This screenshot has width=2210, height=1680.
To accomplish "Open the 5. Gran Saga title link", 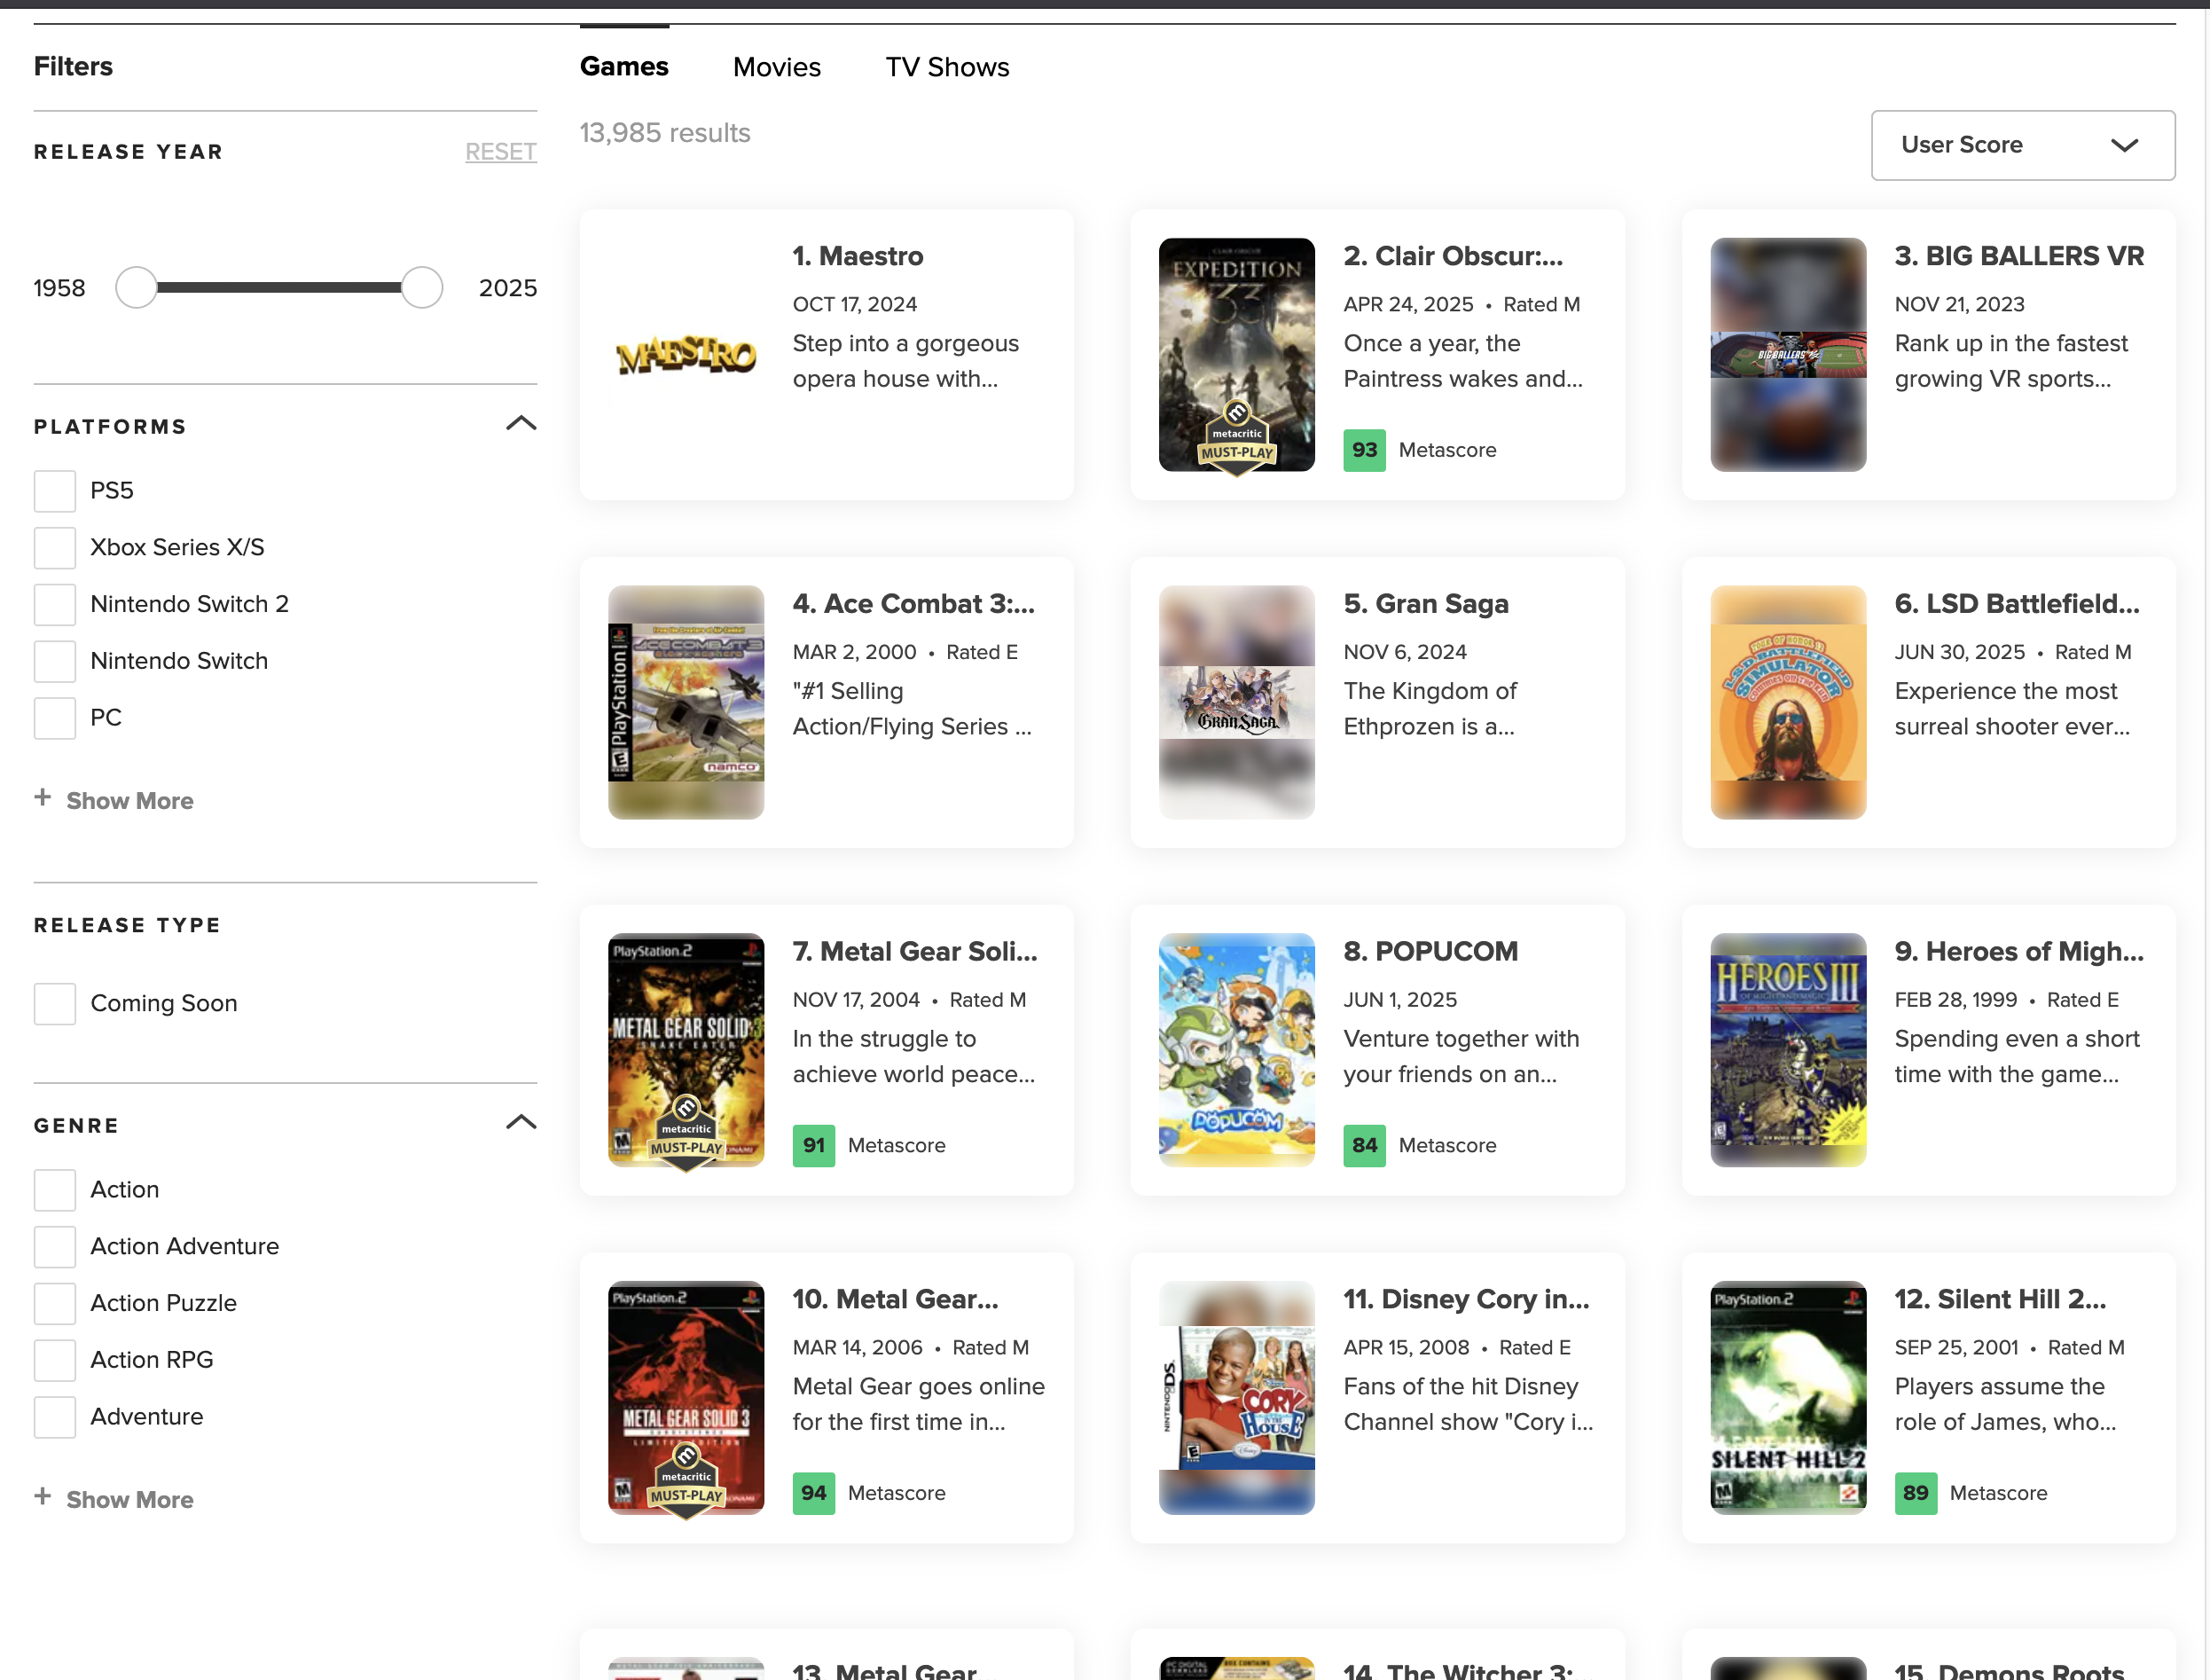I will (1426, 604).
